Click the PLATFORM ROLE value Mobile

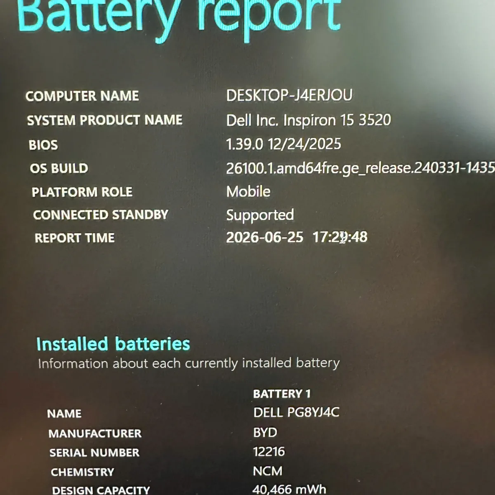click(248, 191)
